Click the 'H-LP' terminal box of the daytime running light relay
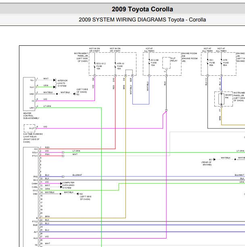 pyautogui.click(x=29, y=128)
